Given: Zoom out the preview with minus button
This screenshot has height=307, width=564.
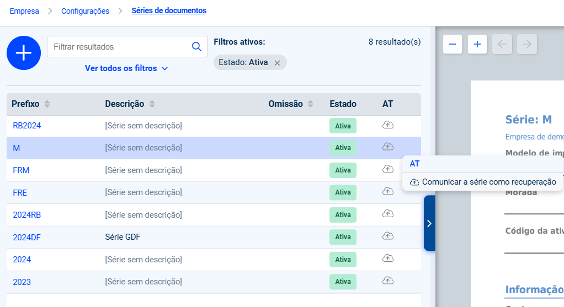Looking at the screenshot, I should pyautogui.click(x=453, y=44).
